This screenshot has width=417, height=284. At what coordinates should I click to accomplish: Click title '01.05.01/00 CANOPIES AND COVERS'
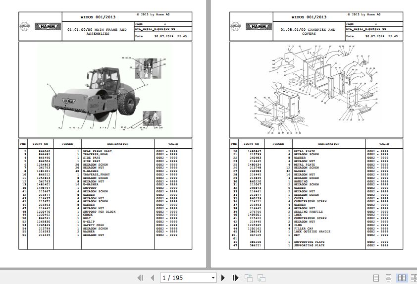point(308,32)
